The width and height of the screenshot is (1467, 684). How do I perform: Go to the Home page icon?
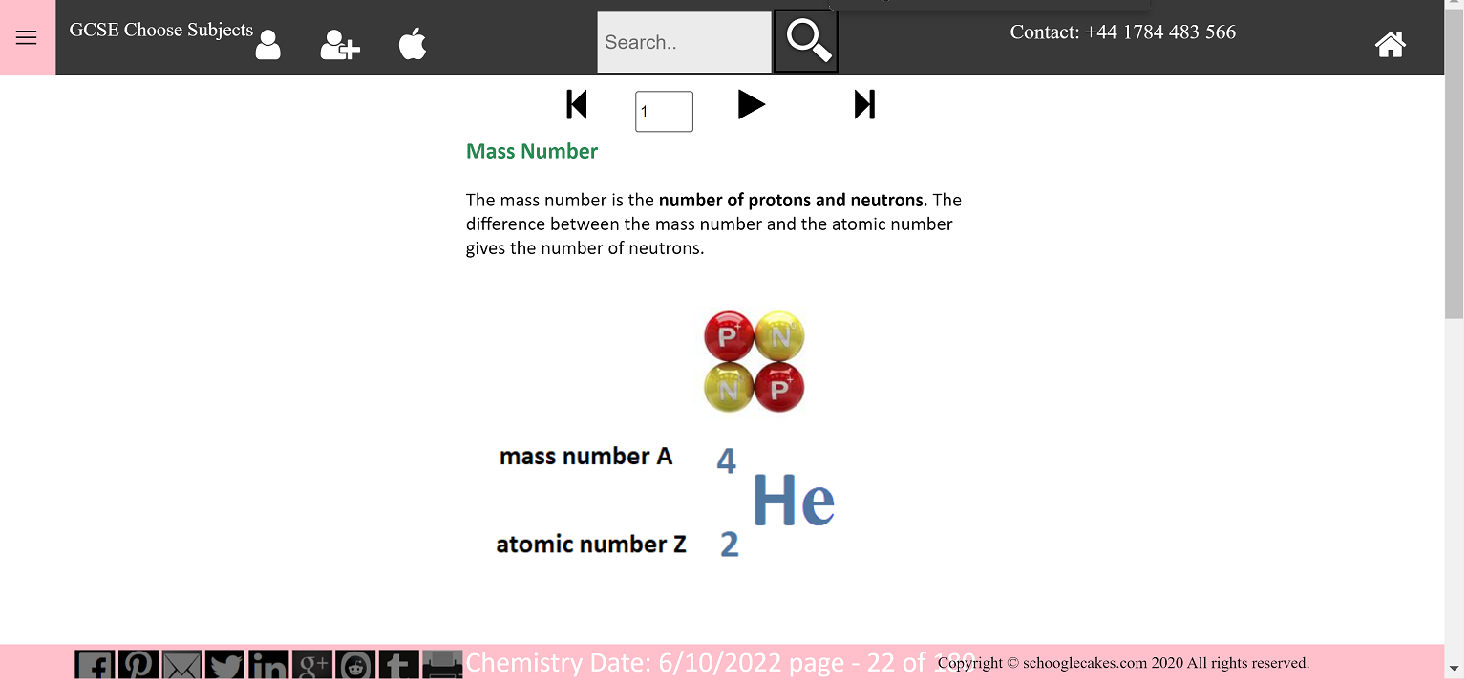[1390, 44]
